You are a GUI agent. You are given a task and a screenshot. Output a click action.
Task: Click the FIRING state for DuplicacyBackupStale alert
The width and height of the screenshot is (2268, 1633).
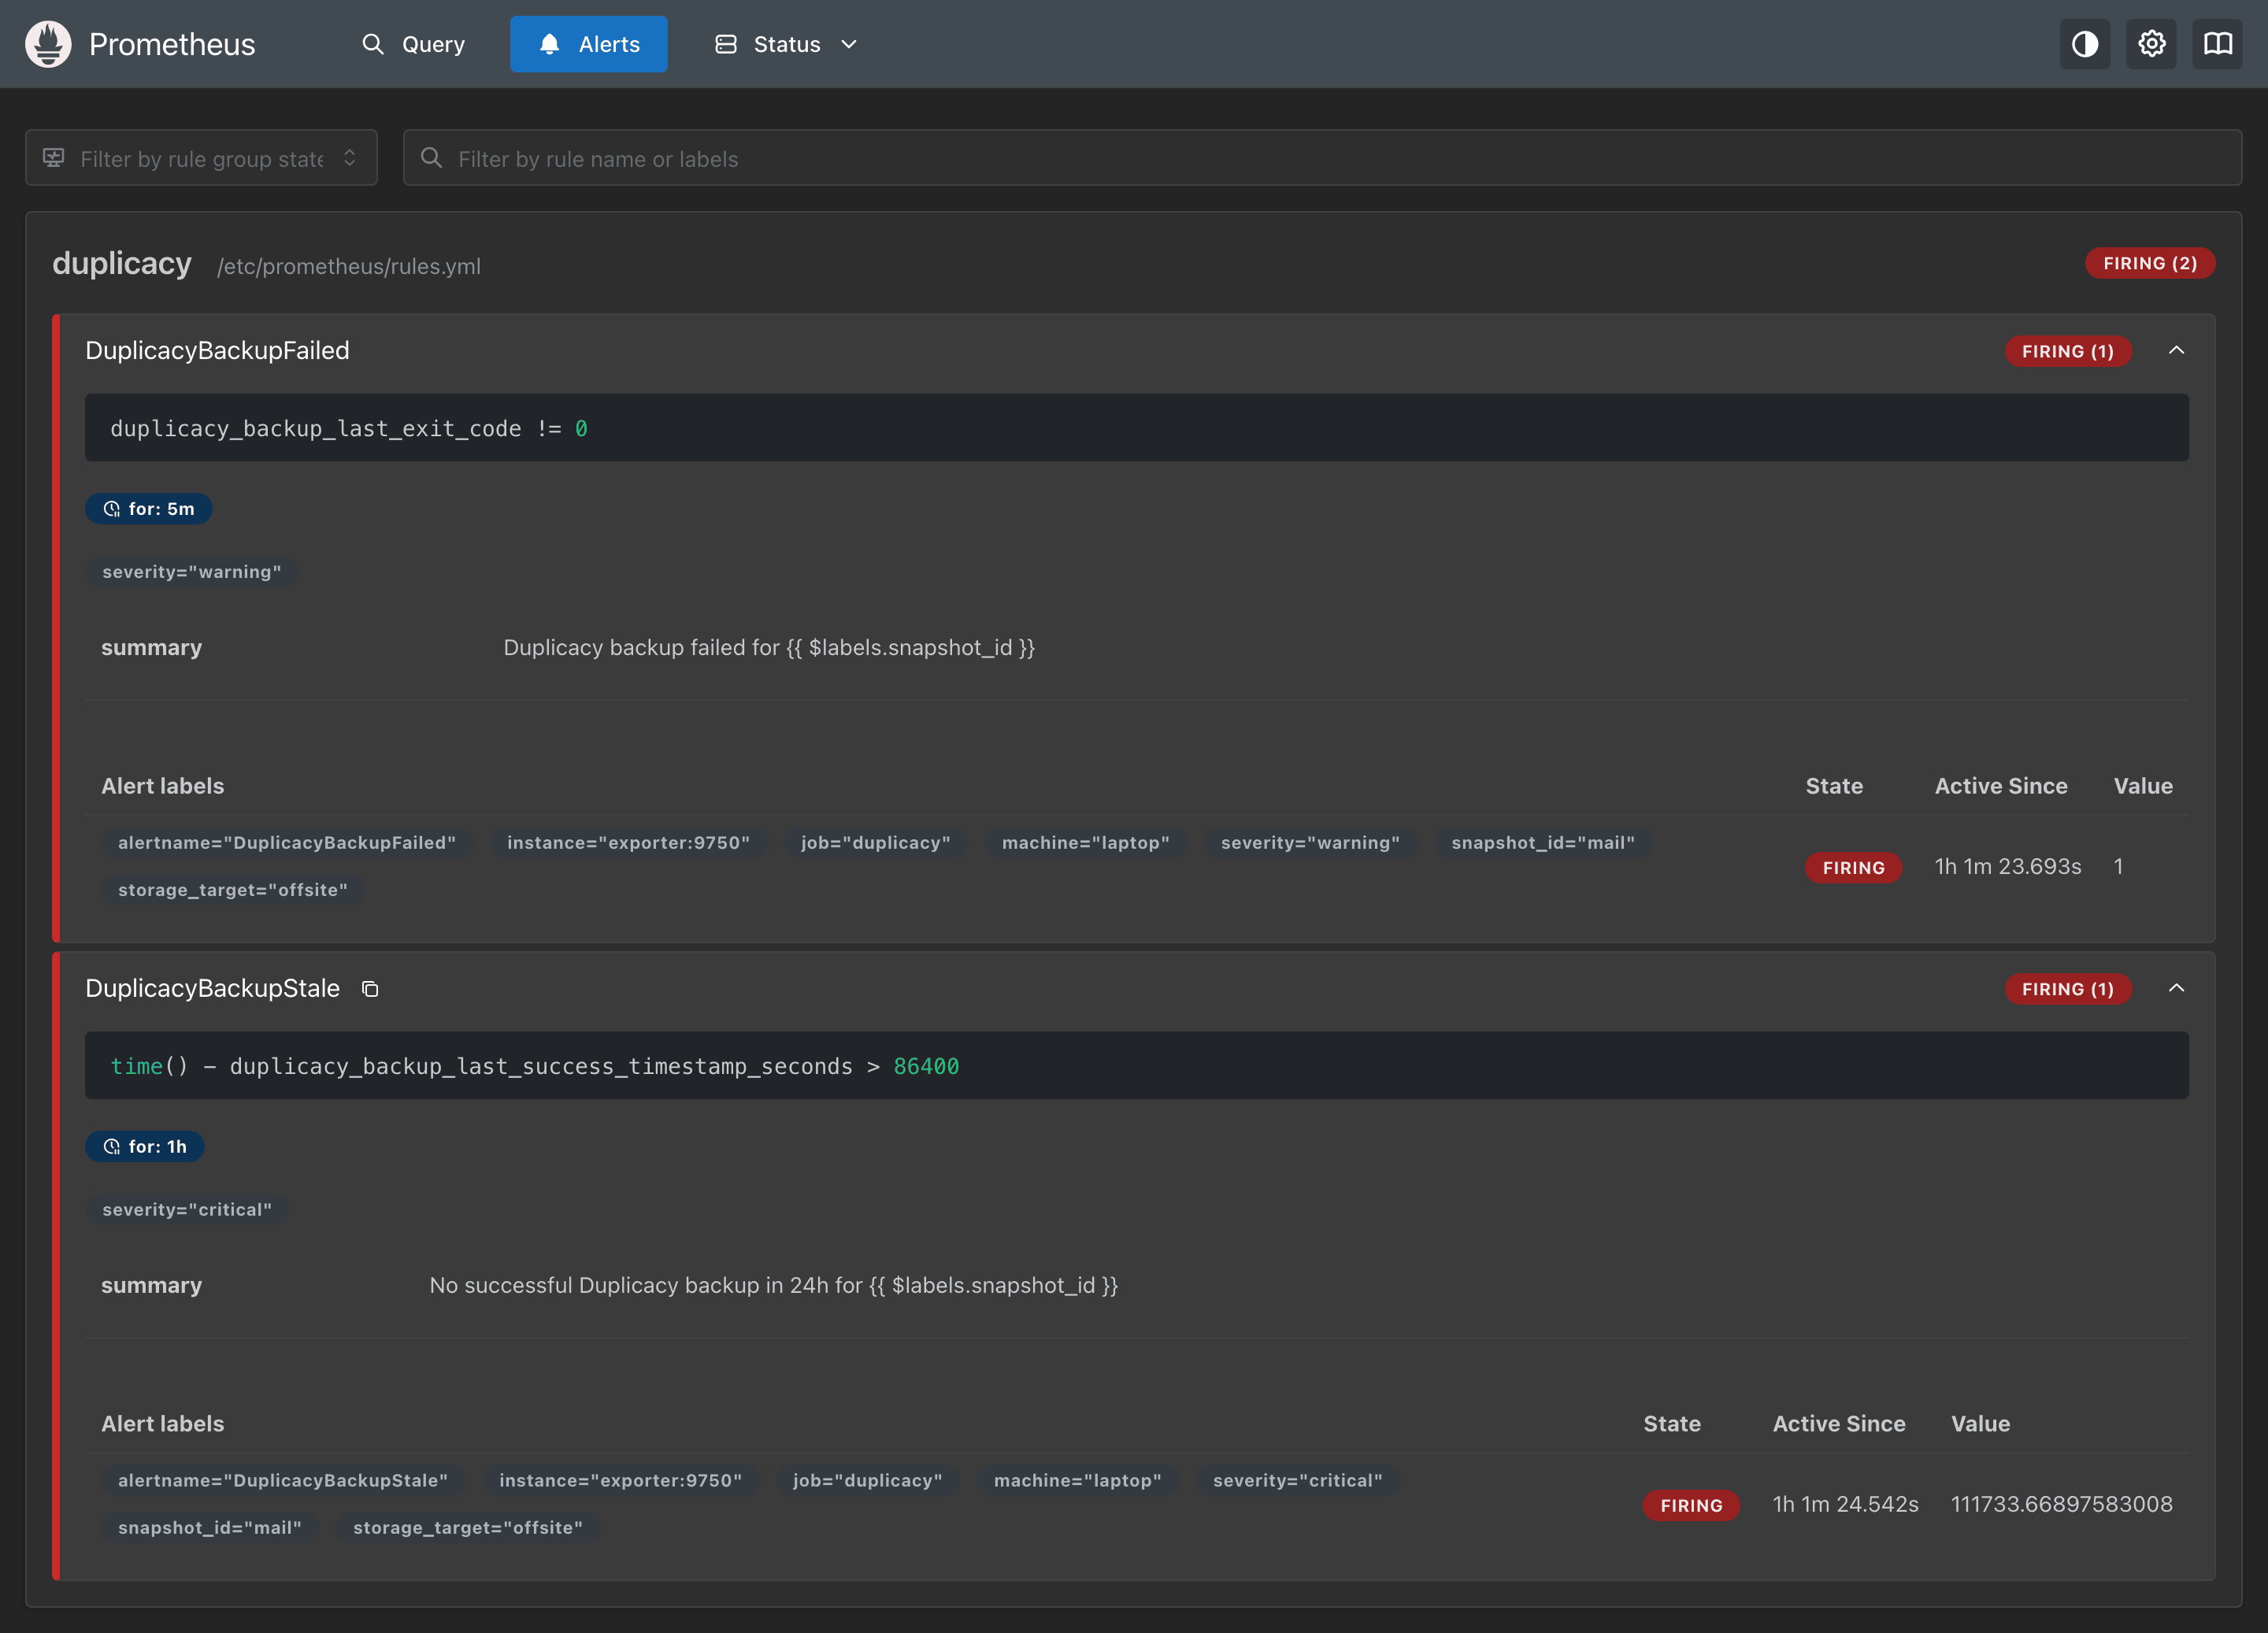[x=1691, y=1505]
